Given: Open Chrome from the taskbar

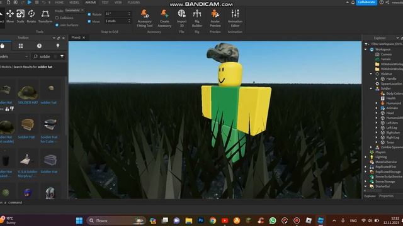Looking at the screenshot, I should point(213,220).
